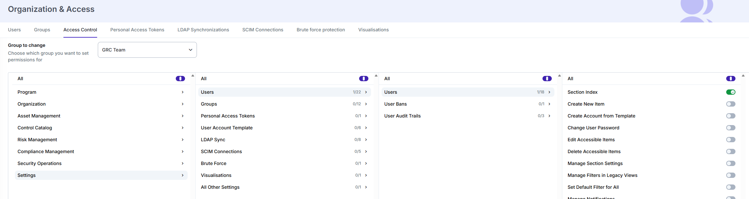Toggle the All switch in fourth column
The height and width of the screenshot is (199, 749).
point(730,79)
